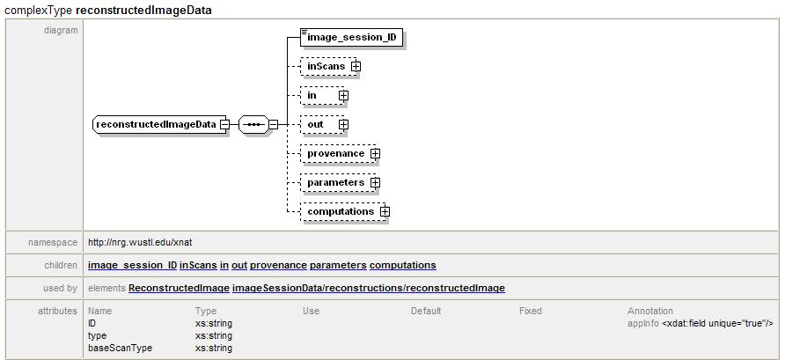Expand the computations node plus icon
This screenshot has height=360, width=785.
(385, 211)
